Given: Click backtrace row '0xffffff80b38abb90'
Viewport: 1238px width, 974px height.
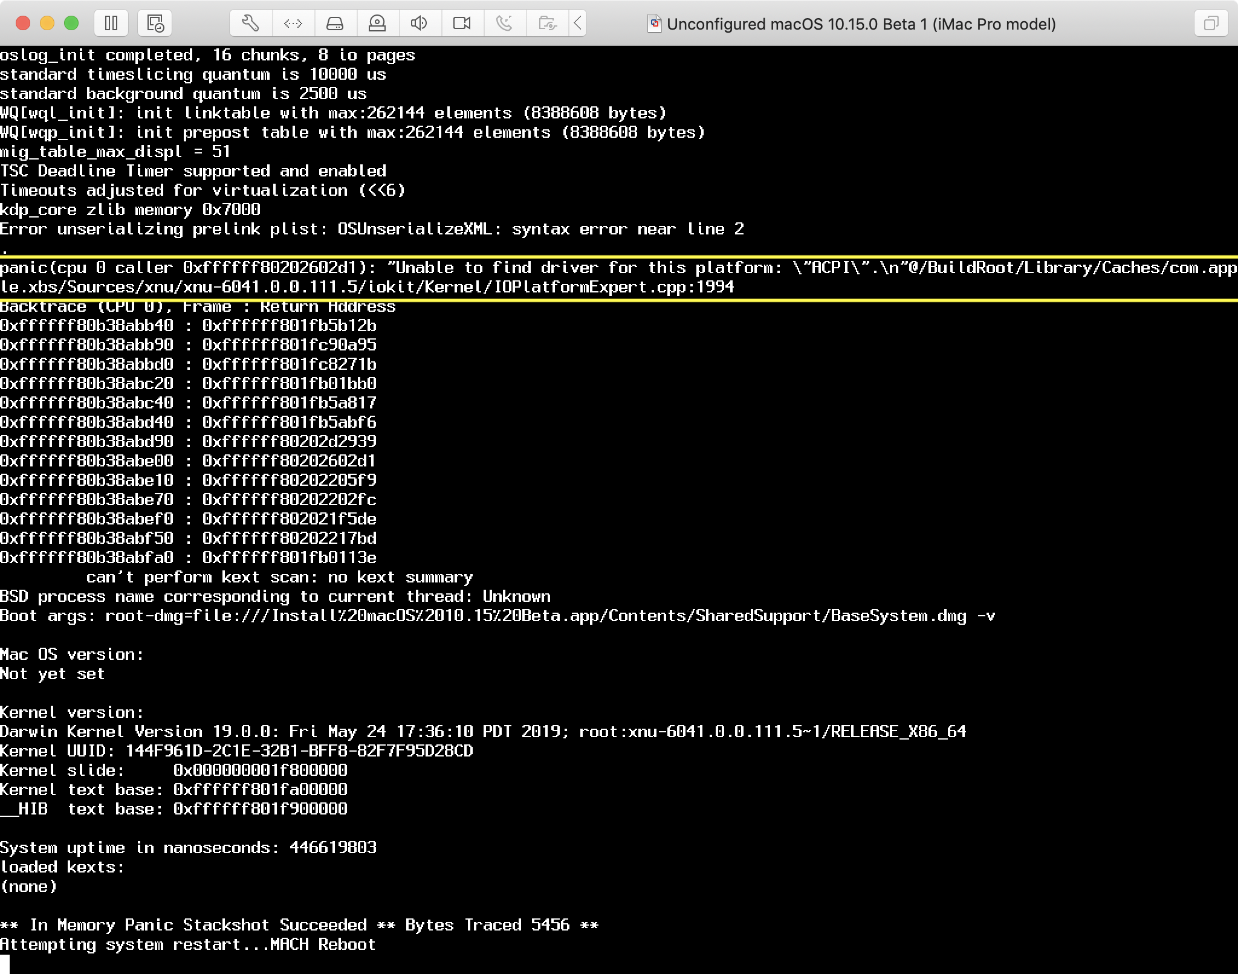Looking at the screenshot, I should tap(188, 345).
